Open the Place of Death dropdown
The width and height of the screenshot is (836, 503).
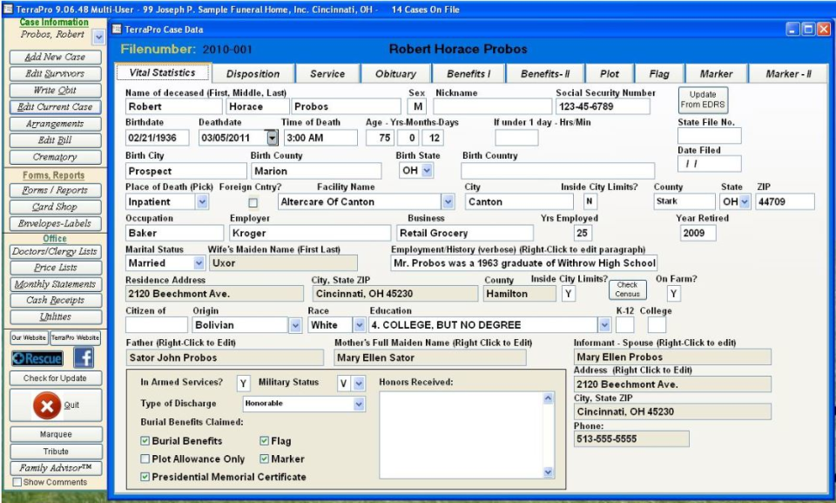point(202,202)
